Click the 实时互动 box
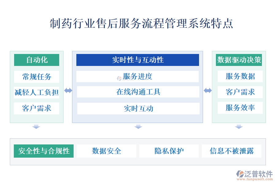Viewport: 276px width, 184px height. pos(138,108)
